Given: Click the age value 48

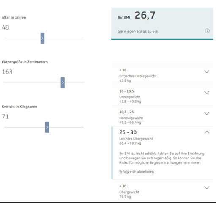Looking at the screenshot, I should pos(5,27).
